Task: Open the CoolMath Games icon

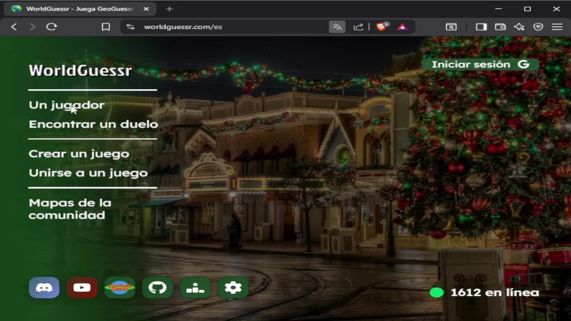Action: point(120,288)
